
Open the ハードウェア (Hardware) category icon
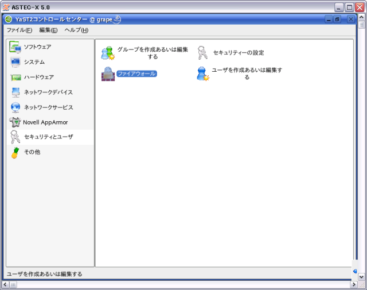point(15,77)
